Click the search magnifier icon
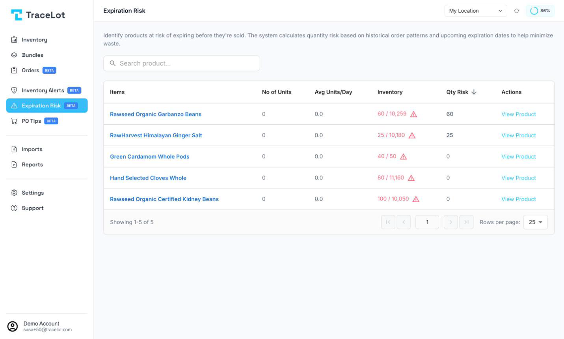 tap(113, 63)
